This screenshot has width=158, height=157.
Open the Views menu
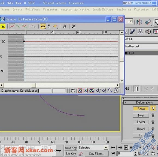(x=5, y=10)
